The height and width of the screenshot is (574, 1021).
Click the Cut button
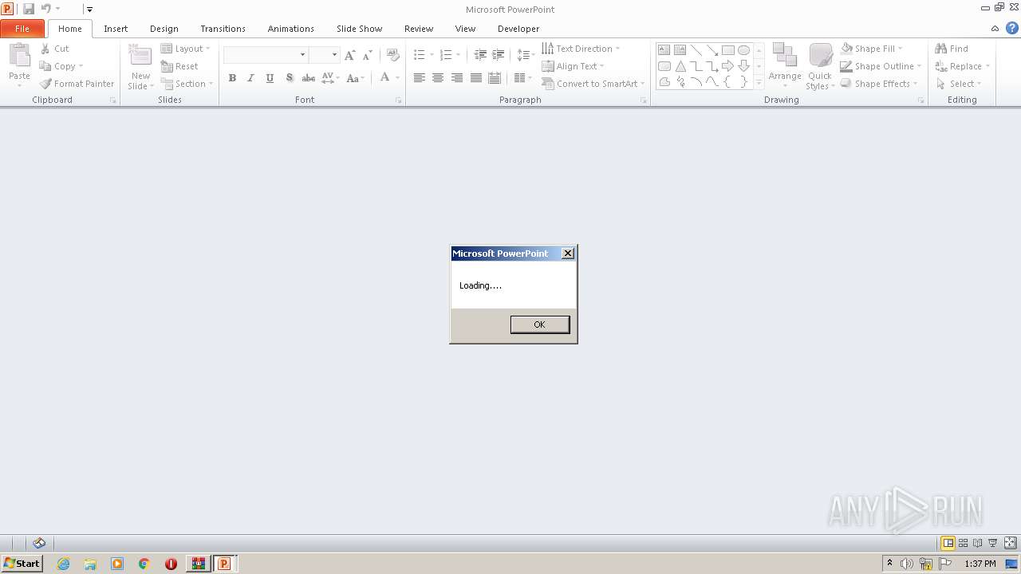coord(55,49)
